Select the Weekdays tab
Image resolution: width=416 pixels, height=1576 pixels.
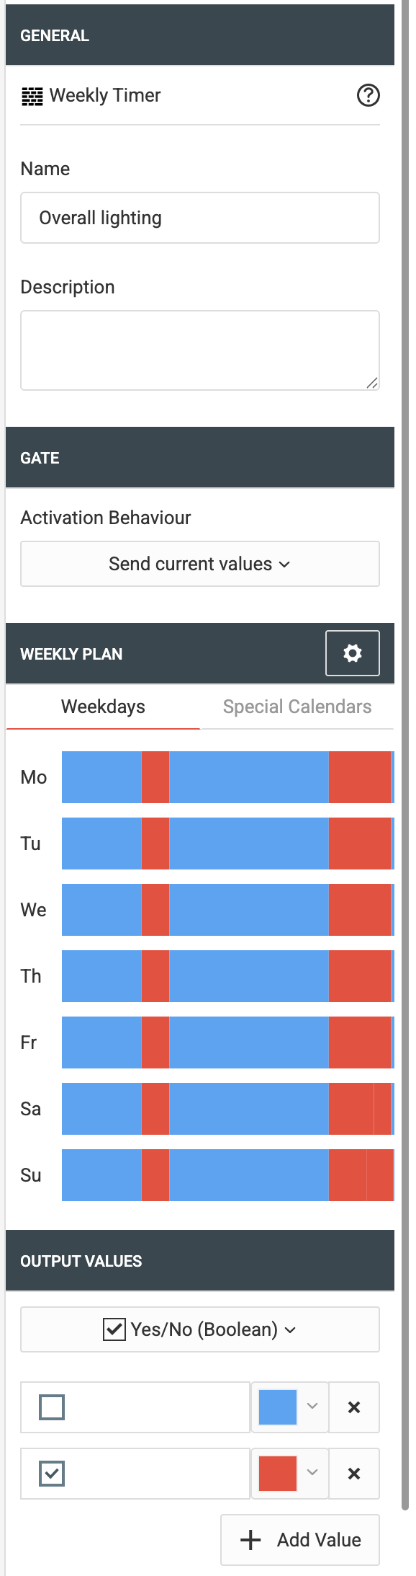pos(103,707)
